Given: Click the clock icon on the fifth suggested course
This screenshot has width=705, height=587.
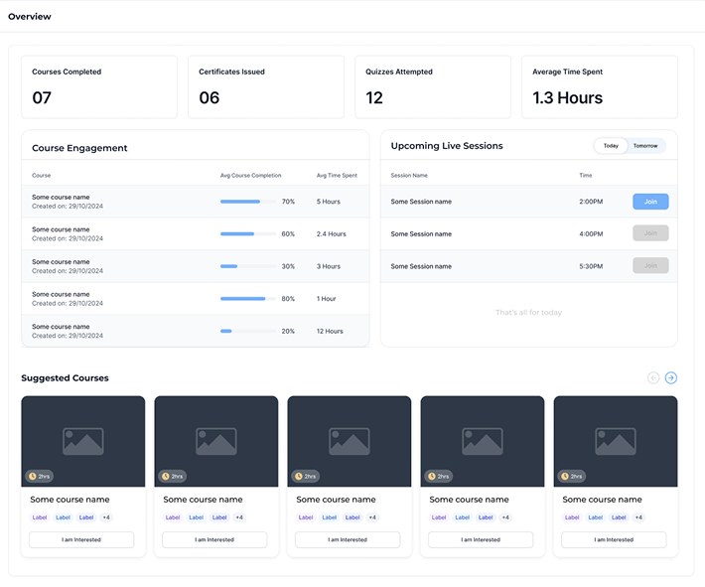Looking at the screenshot, I should point(563,476).
